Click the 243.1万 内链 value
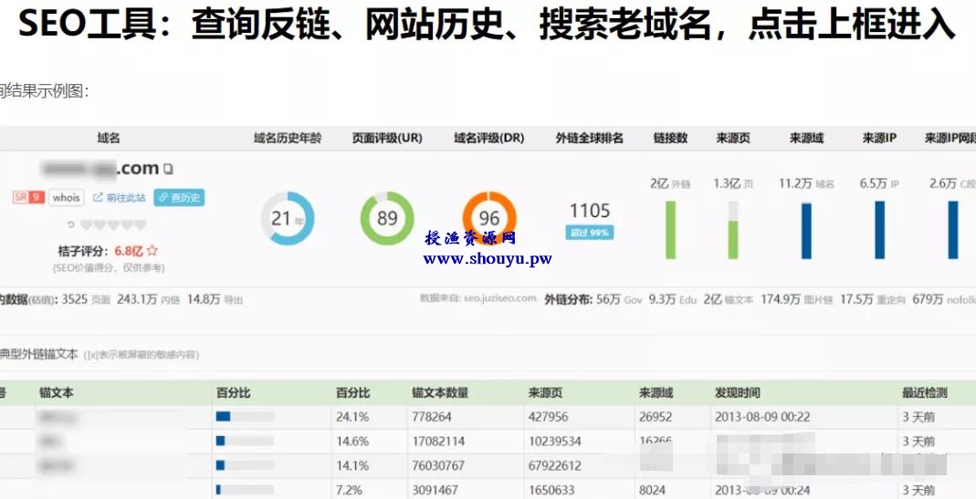 point(148,299)
